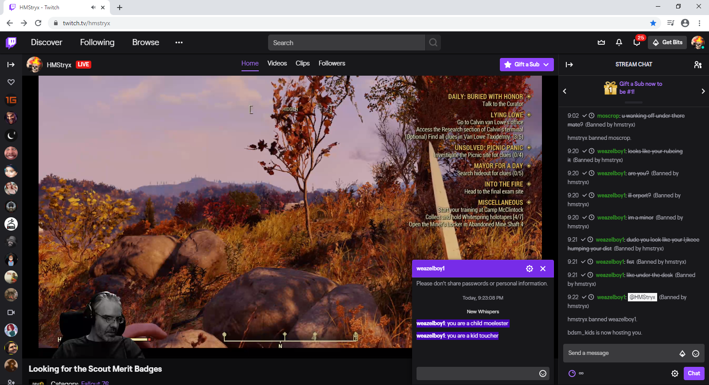Switch to the Followers tab
The height and width of the screenshot is (385, 709).
point(332,63)
